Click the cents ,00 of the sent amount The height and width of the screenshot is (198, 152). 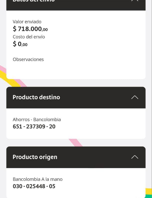[45, 30]
